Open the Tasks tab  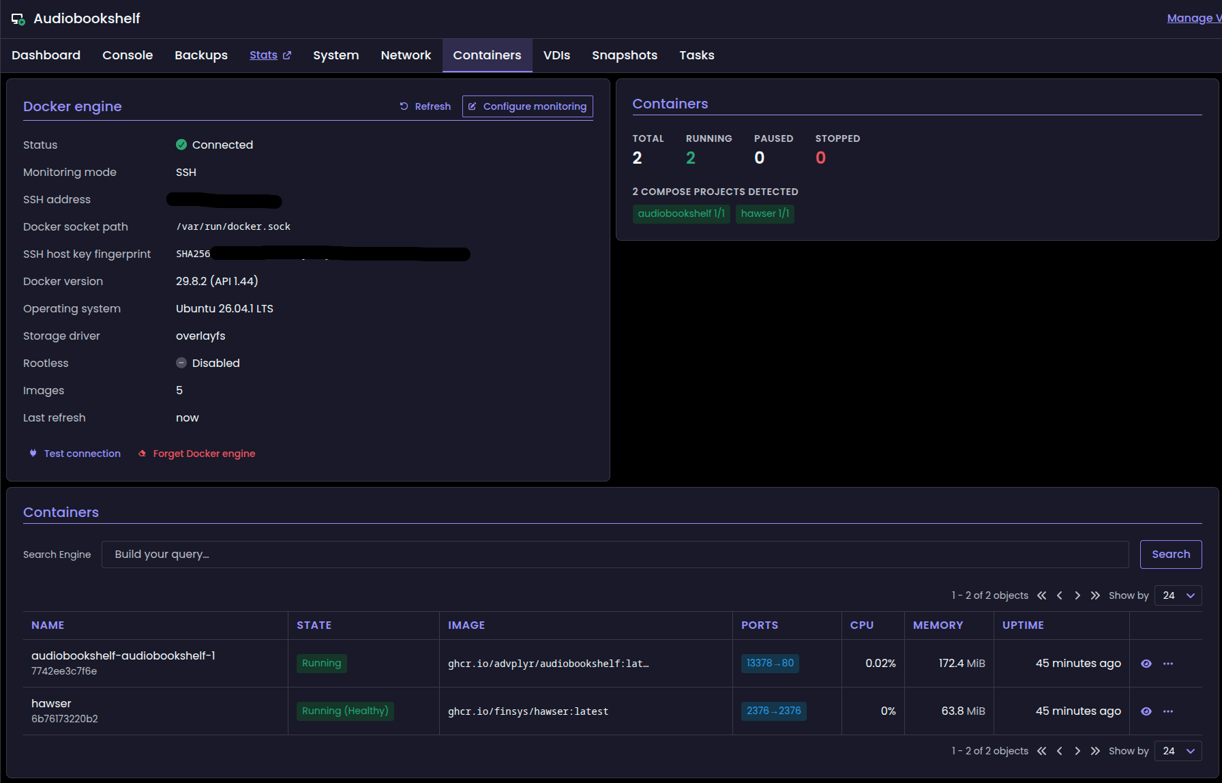(697, 55)
